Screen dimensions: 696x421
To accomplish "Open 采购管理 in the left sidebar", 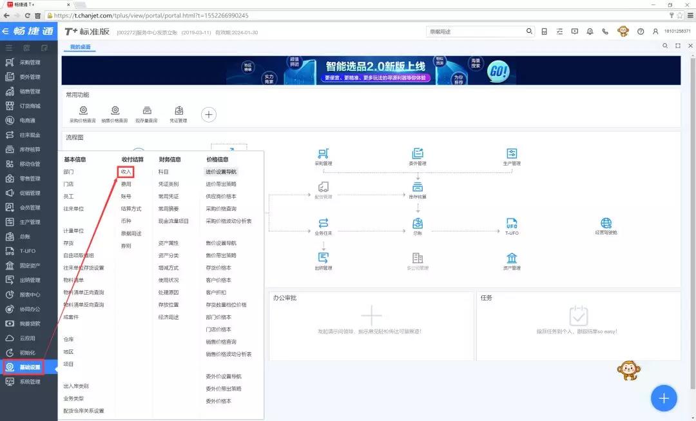I will click(x=29, y=63).
